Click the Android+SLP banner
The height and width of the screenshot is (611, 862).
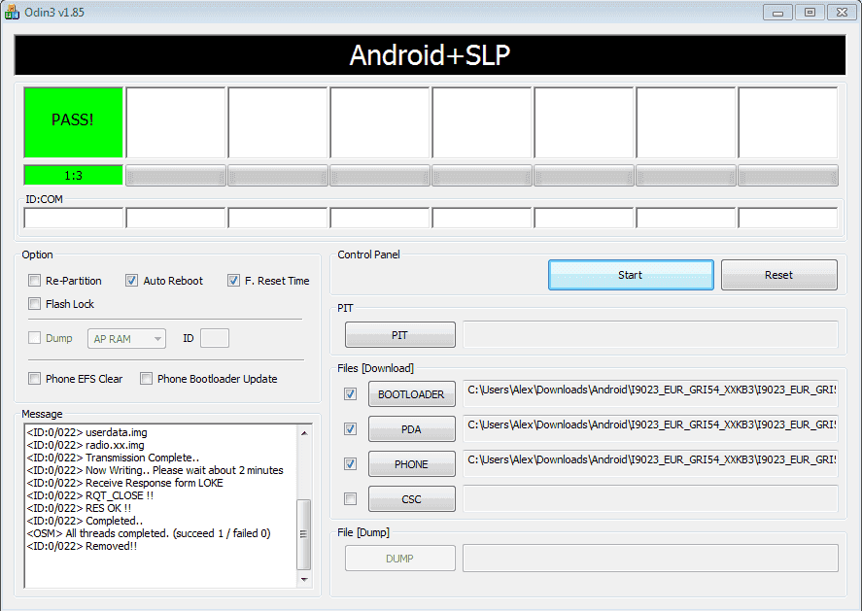click(430, 55)
